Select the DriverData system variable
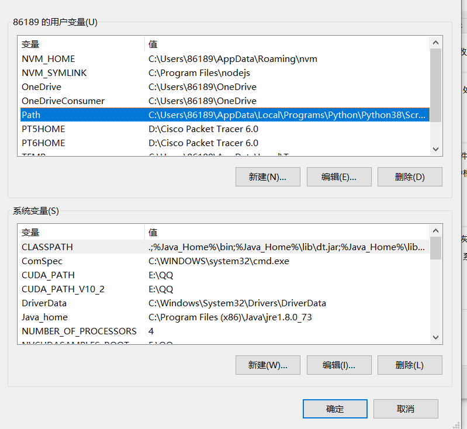Viewport: 467px width, 429px height. click(x=225, y=303)
